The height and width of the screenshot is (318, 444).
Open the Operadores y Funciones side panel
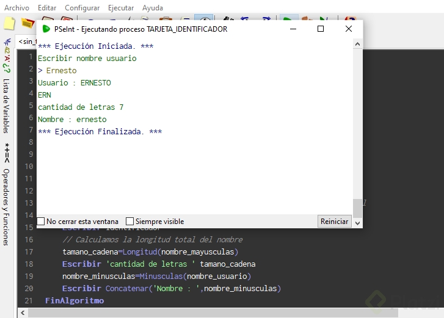7,207
